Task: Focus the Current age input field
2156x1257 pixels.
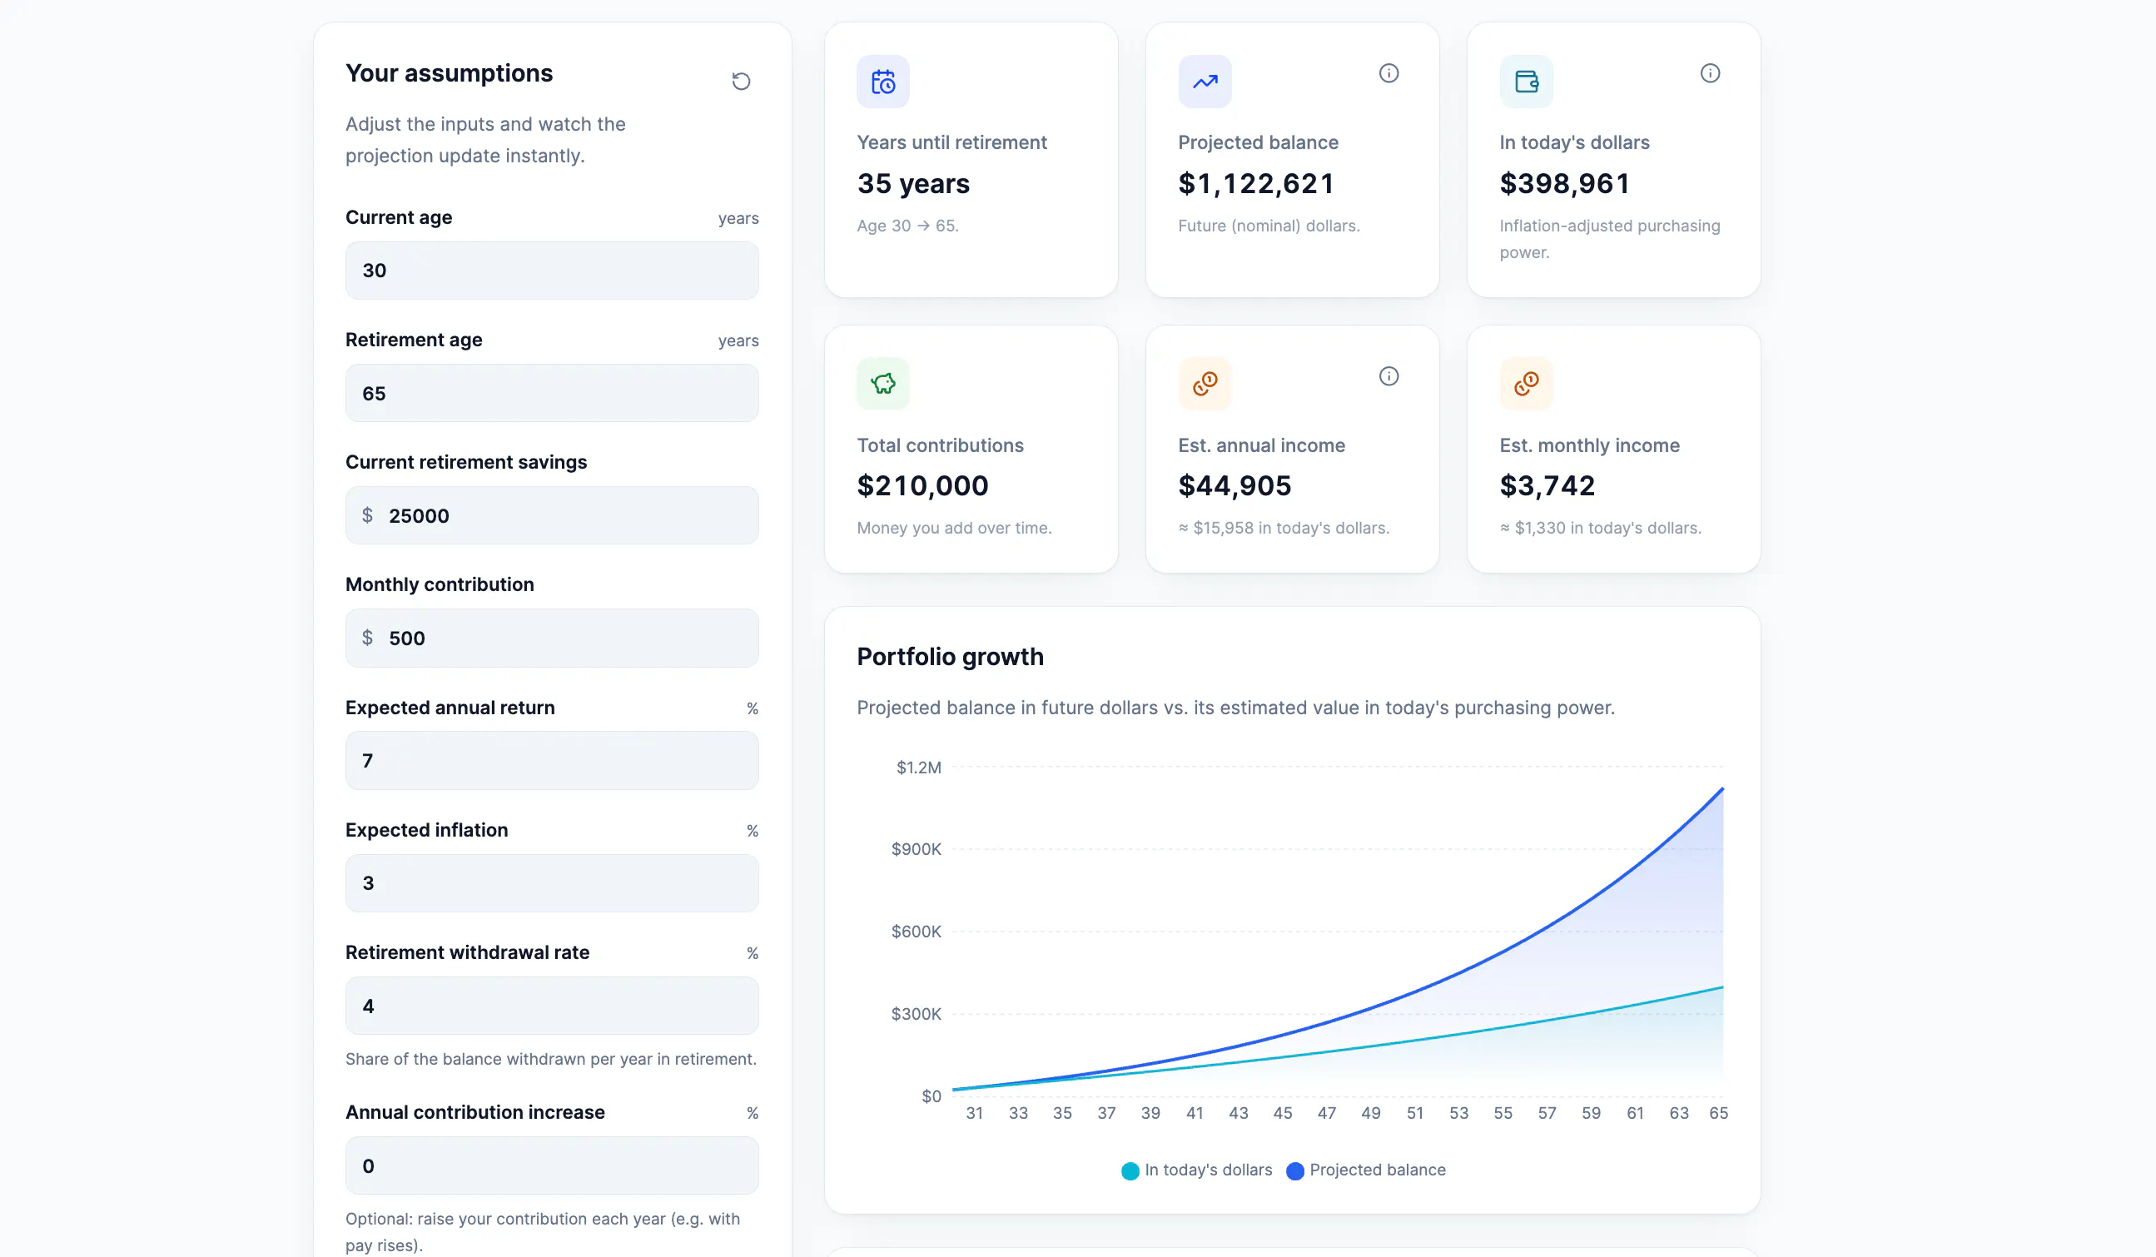Action: 552,271
